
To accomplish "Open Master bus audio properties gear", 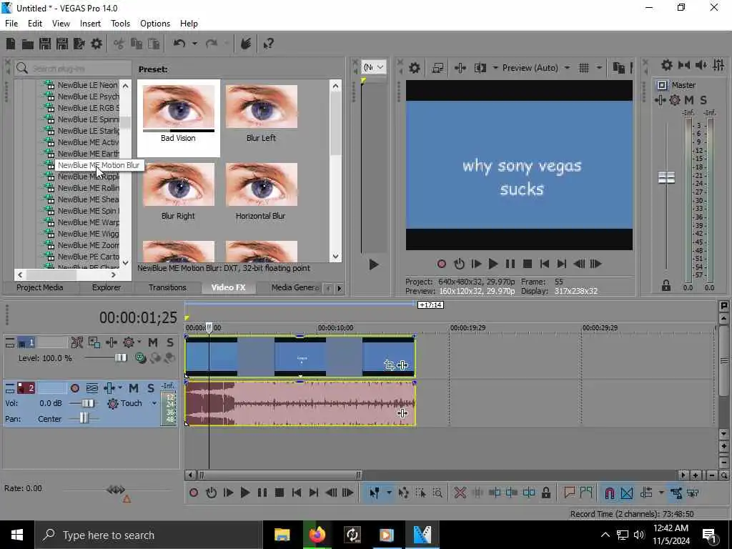I will 667,65.
